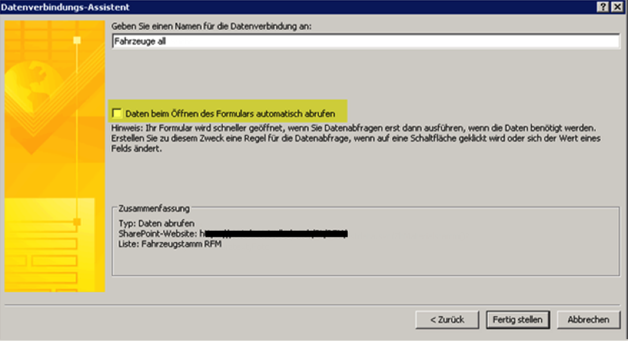Enable the automatic data retrieval checkbox
The image size is (628, 341).
pyautogui.click(x=117, y=113)
